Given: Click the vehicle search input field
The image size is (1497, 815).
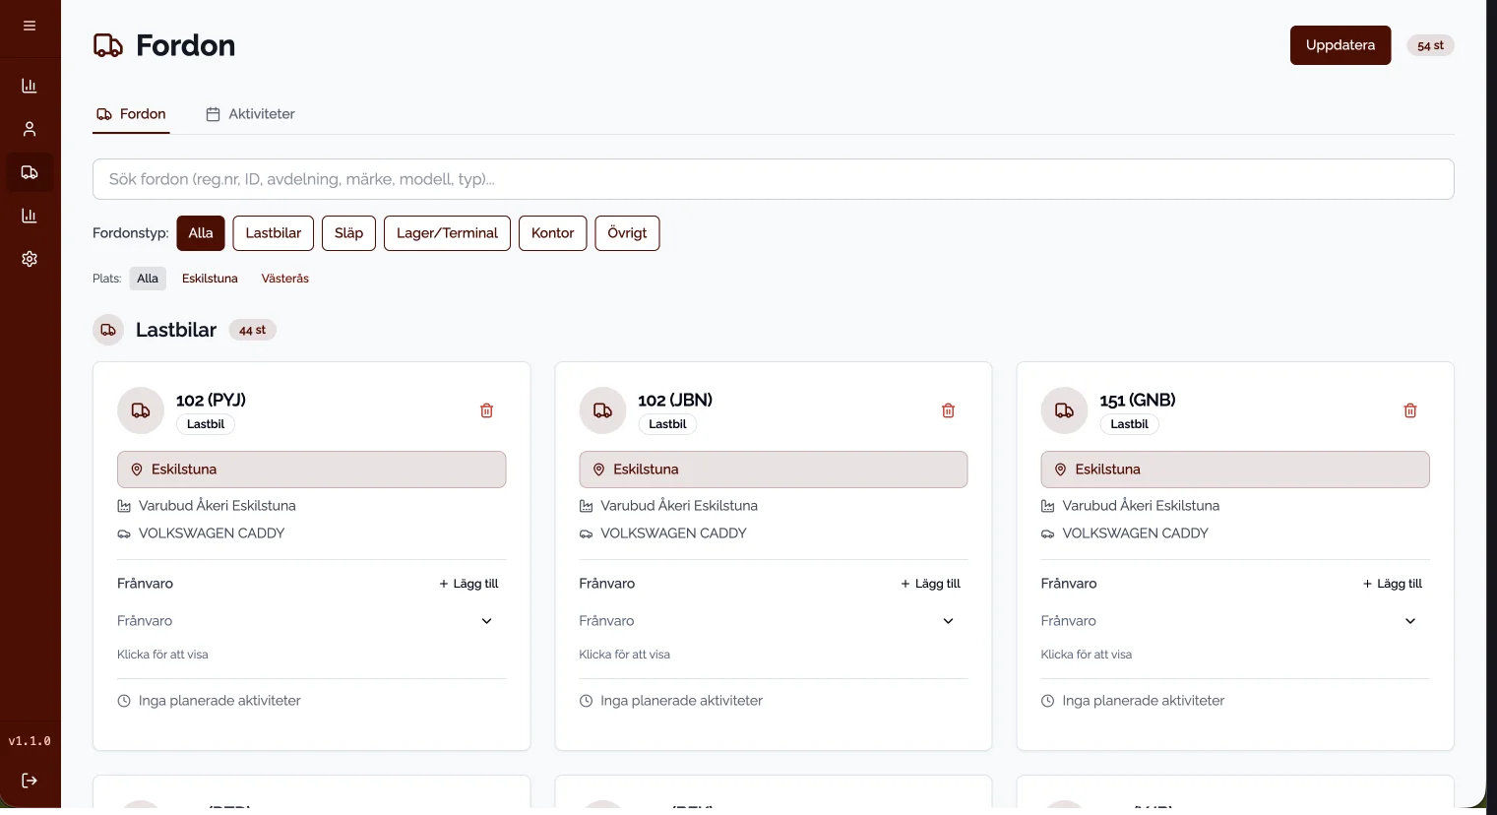Looking at the screenshot, I should coord(773,179).
